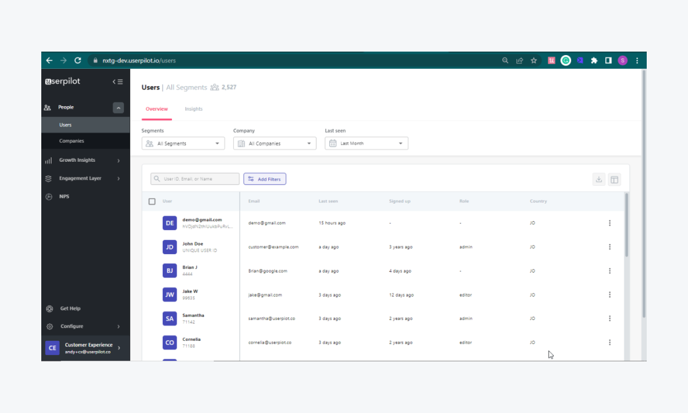Screen dimensions: 688x413
Task: Collapse the sidebar using the menu icon
Action: pyautogui.click(x=118, y=82)
